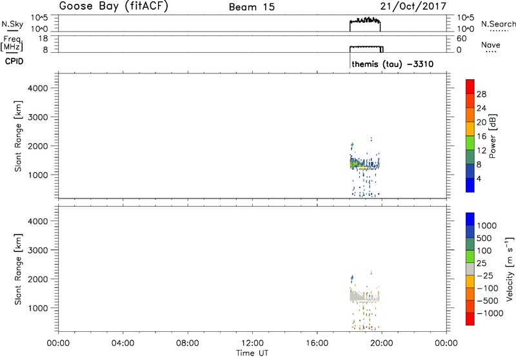Click the blue top velocity colorbar segment
Screen dimensions: 516x357
pyautogui.click(x=470, y=219)
